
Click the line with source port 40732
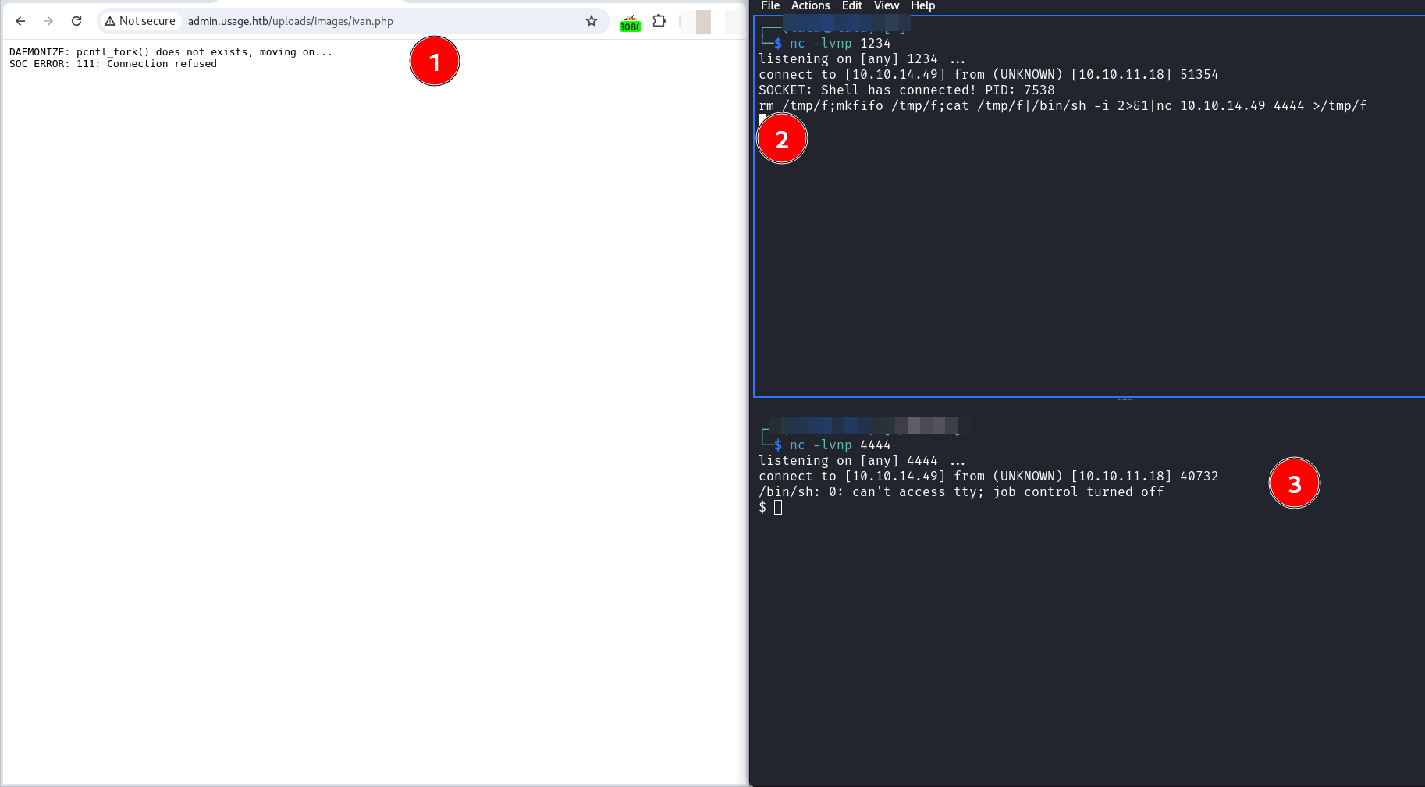pos(988,477)
